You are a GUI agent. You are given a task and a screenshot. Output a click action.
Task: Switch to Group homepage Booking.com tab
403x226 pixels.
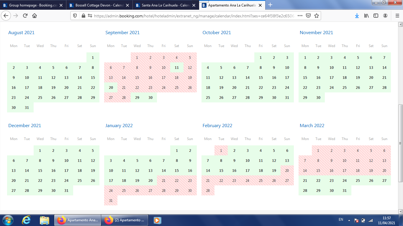32,5
